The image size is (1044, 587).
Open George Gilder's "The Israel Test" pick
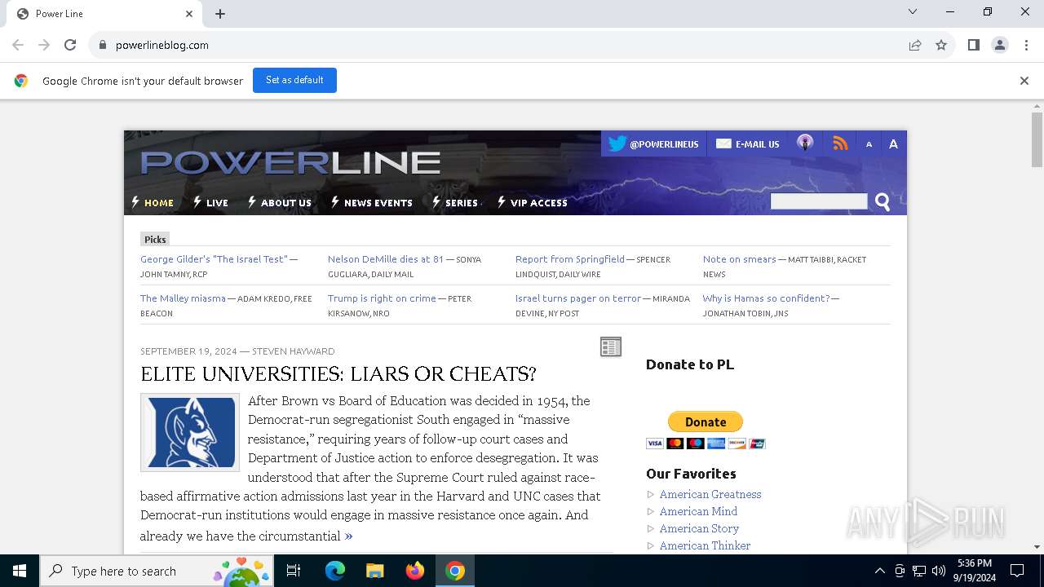tap(214, 259)
